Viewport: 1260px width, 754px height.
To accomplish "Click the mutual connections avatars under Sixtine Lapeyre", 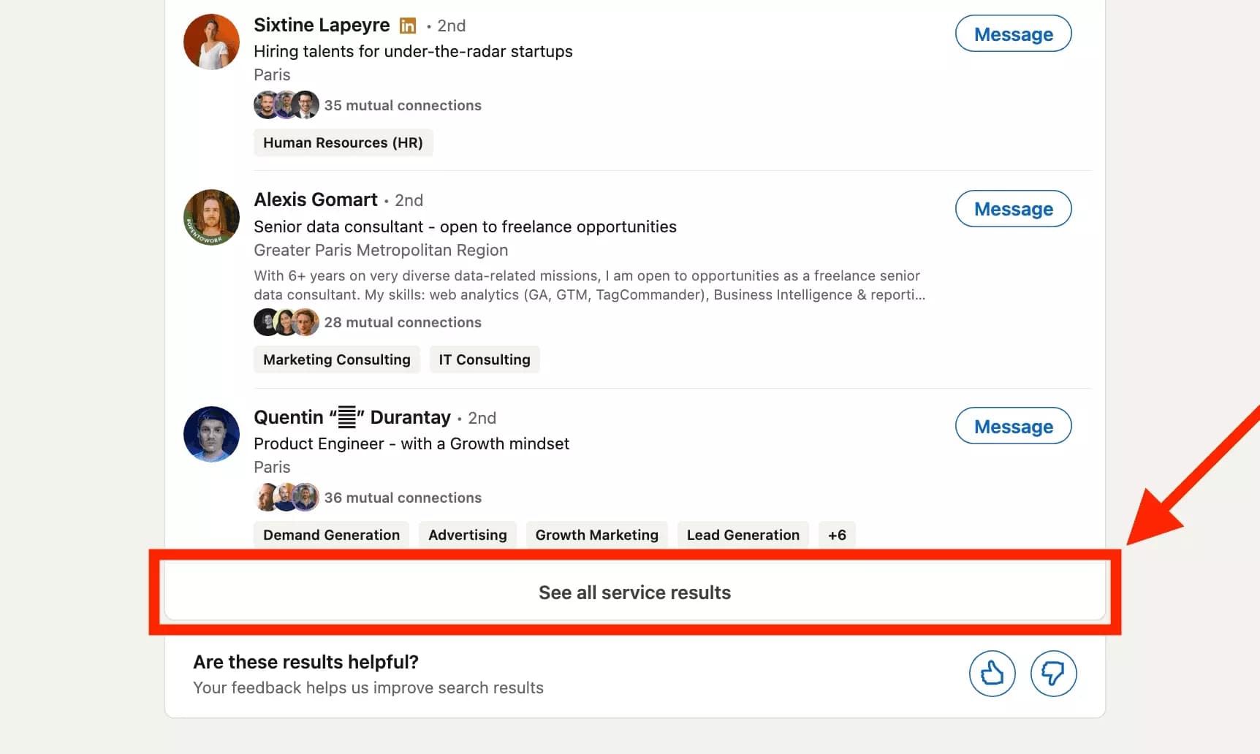I will [x=286, y=104].
